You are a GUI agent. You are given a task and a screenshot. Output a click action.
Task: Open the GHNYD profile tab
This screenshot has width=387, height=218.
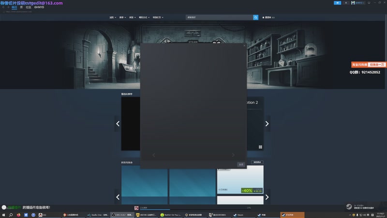coord(39,7)
